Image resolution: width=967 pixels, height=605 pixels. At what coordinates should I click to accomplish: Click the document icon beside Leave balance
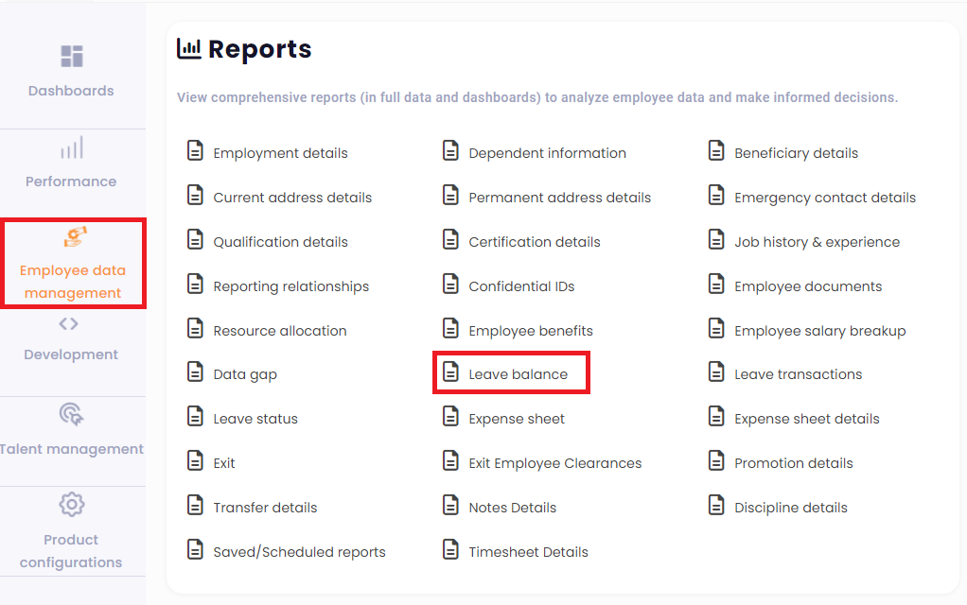point(451,372)
